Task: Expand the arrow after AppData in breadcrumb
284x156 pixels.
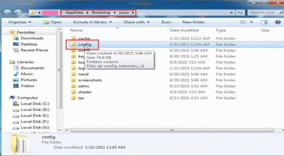Action: [87, 12]
